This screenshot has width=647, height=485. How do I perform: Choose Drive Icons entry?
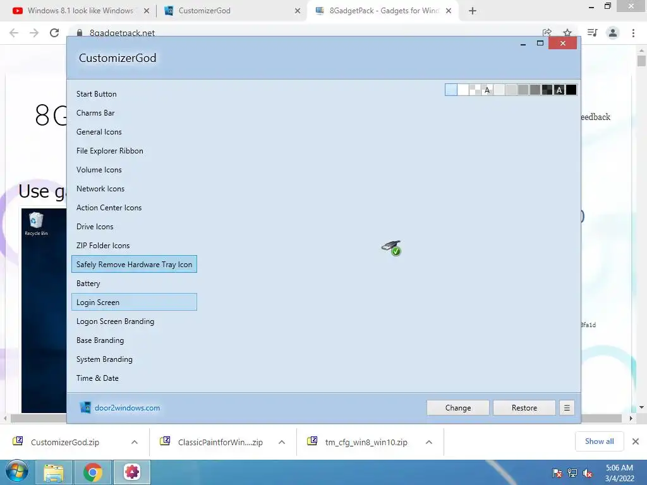pyautogui.click(x=134, y=227)
